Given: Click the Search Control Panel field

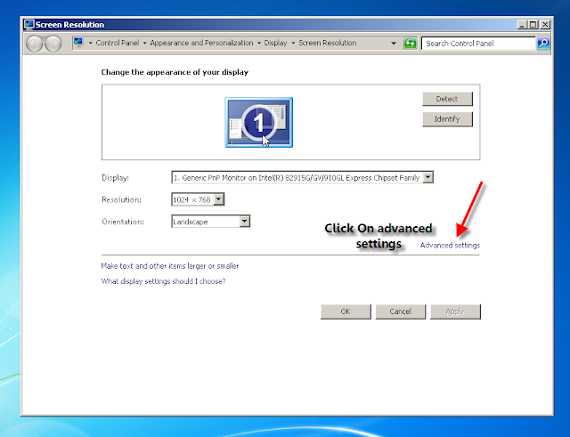Looking at the screenshot, I should (479, 44).
